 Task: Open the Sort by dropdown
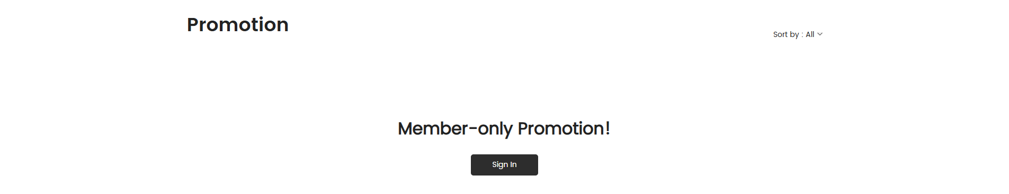(798, 34)
